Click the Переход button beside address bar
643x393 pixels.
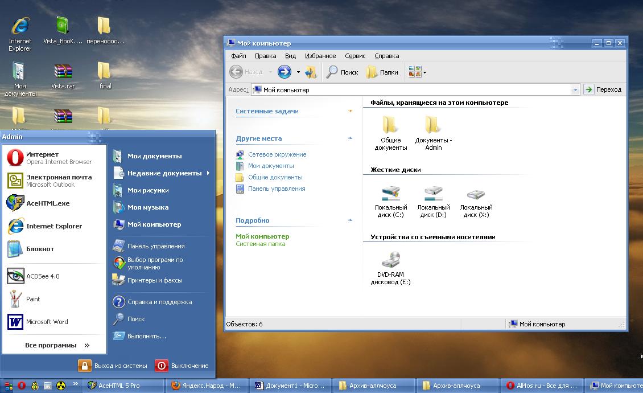pyautogui.click(x=603, y=89)
